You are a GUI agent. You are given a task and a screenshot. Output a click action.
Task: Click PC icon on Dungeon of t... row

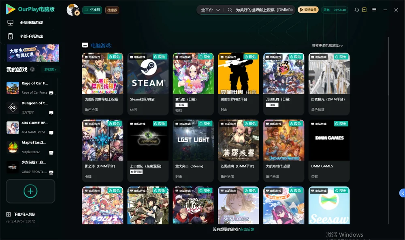[51, 113]
